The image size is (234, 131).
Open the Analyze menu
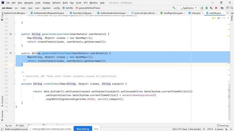pyautogui.click(x=46, y=3)
